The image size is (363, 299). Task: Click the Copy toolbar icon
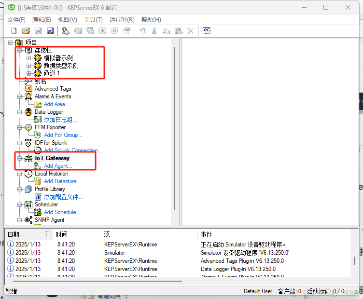coord(166,31)
